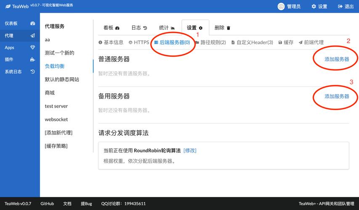The width and height of the screenshot is (359, 210).
Task: Open [缓存策略] in proxy list
Action: tap(56, 146)
